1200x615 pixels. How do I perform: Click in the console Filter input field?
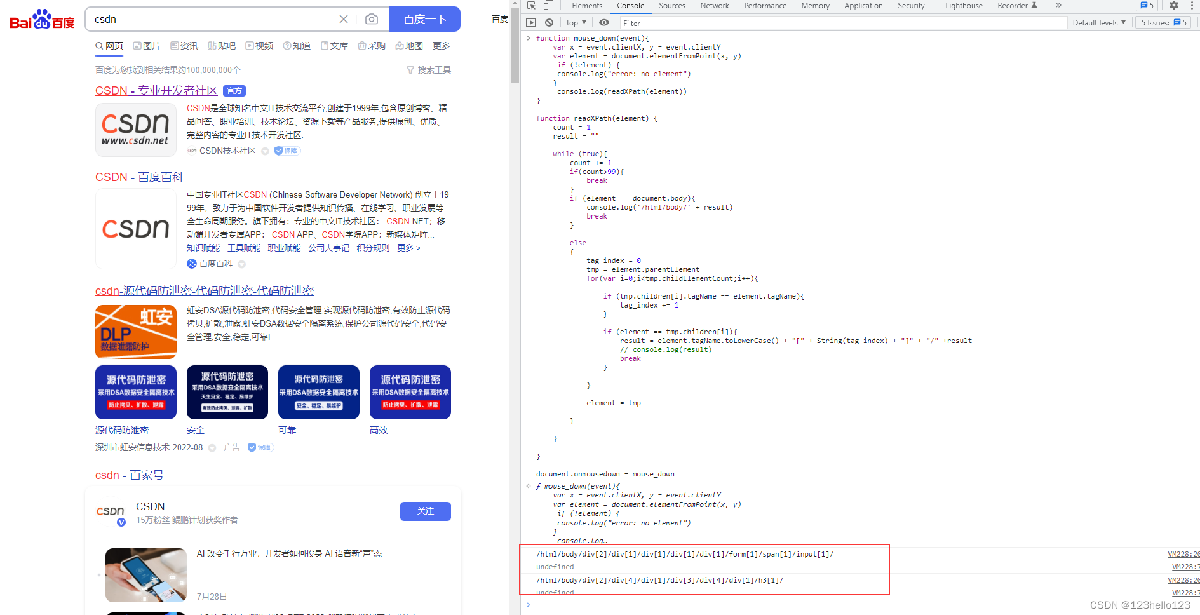843,23
